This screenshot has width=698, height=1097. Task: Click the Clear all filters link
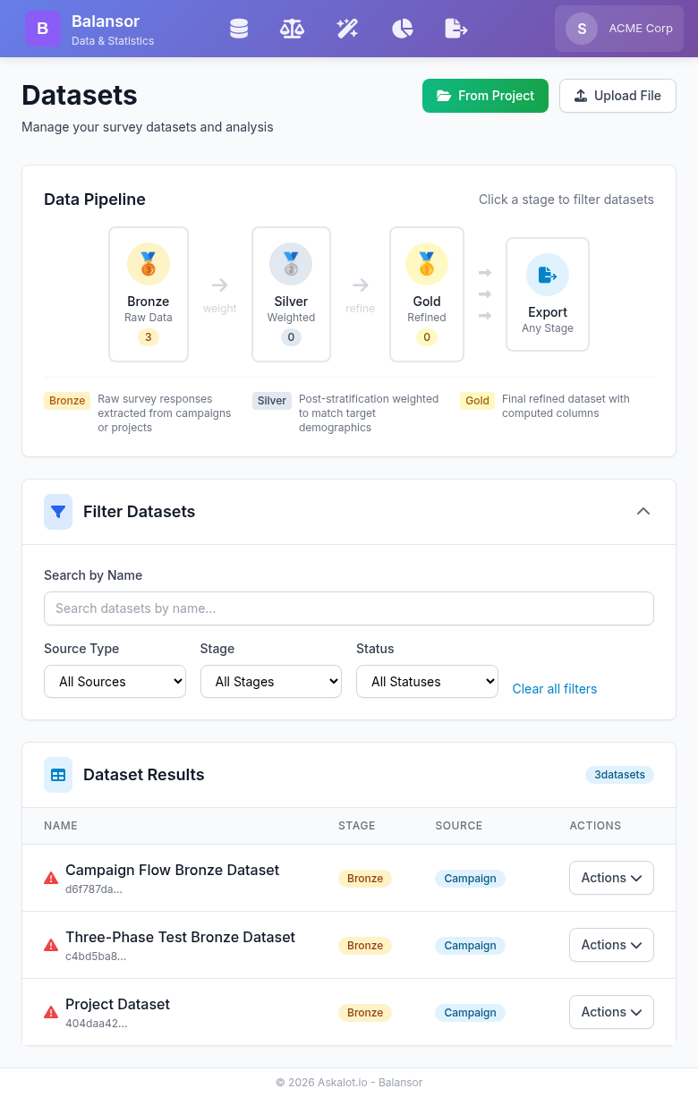[x=554, y=689]
